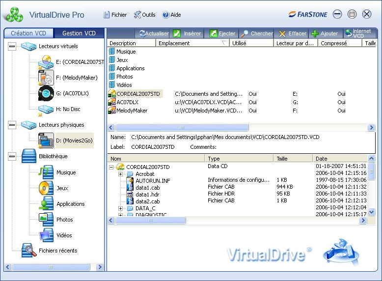
Task: Collapse the CORDIAL2007STD root in file tree
Action: (x=111, y=167)
